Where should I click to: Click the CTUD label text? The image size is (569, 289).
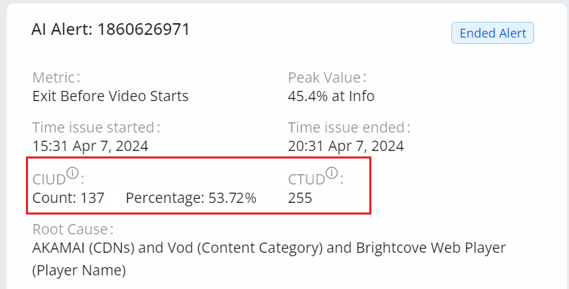305,180
